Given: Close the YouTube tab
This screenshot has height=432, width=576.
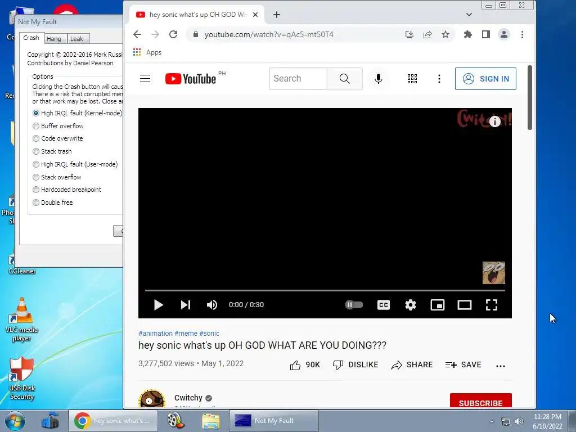Looking at the screenshot, I should [255, 15].
